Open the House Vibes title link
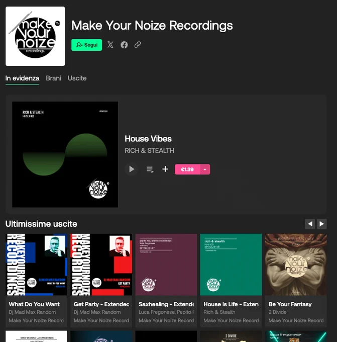 click(148, 139)
